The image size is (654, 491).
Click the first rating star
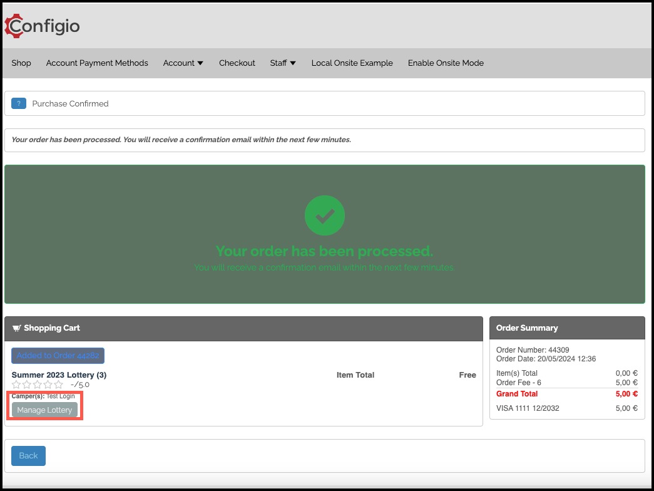(x=16, y=385)
